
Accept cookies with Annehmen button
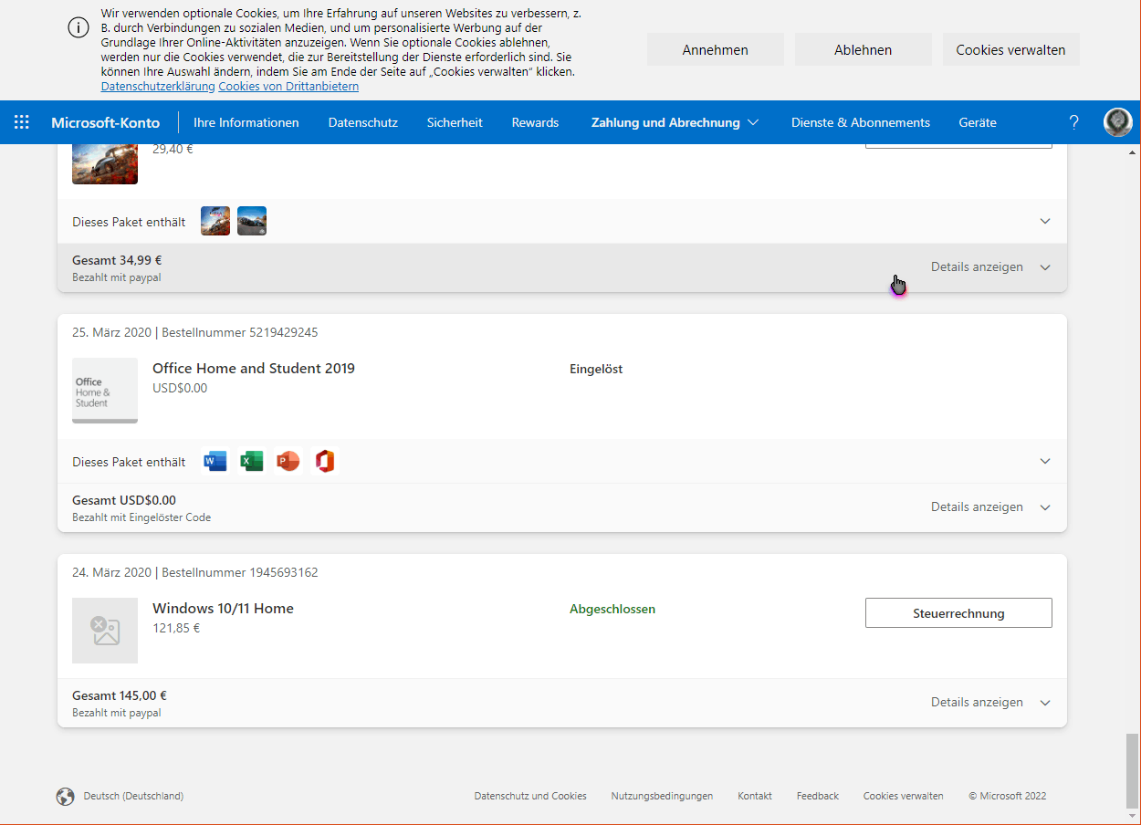pos(716,50)
